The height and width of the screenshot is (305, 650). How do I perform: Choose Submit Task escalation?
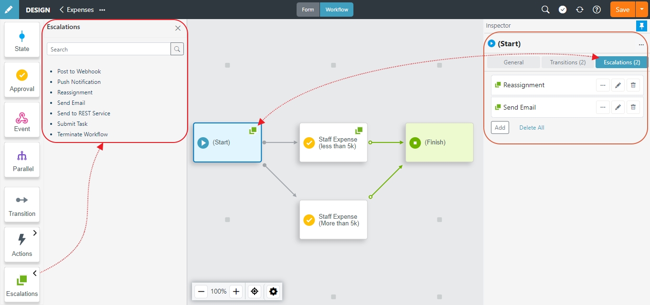(73, 124)
